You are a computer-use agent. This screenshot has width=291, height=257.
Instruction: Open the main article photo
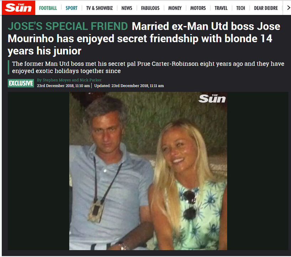(148, 171)
